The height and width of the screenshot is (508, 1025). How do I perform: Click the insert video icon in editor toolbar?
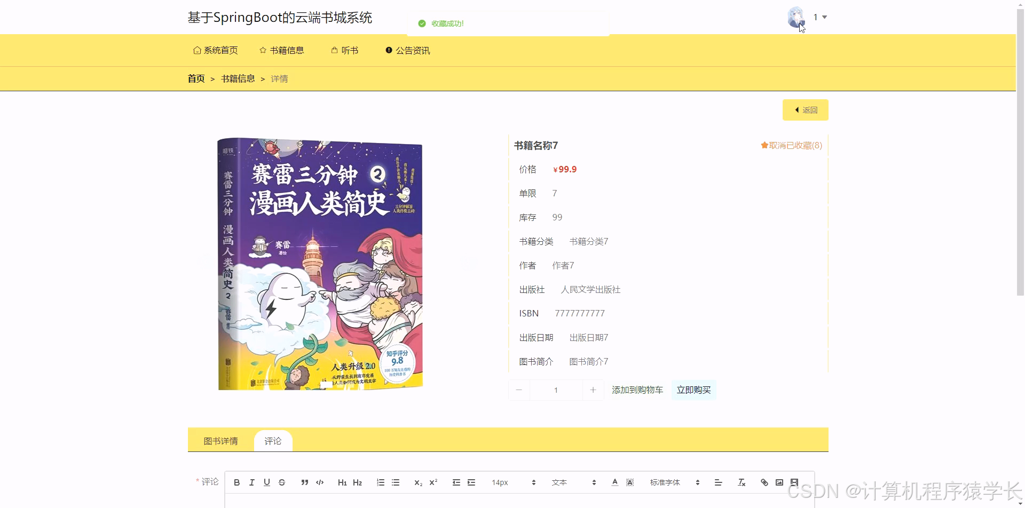point(794,482)
